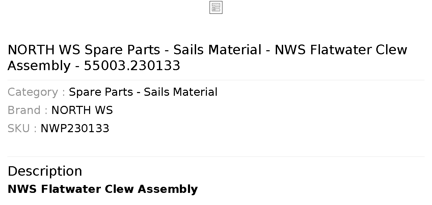Select the SKU value NWP230133

point(75,128)
